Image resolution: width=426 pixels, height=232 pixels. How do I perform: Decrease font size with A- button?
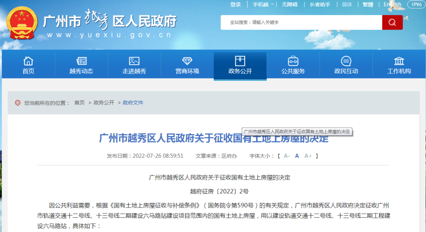coord(287,156)
